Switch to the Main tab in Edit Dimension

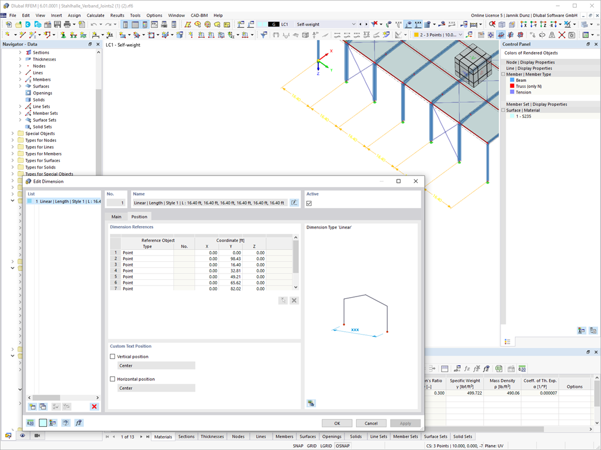[x=117, y=216]
